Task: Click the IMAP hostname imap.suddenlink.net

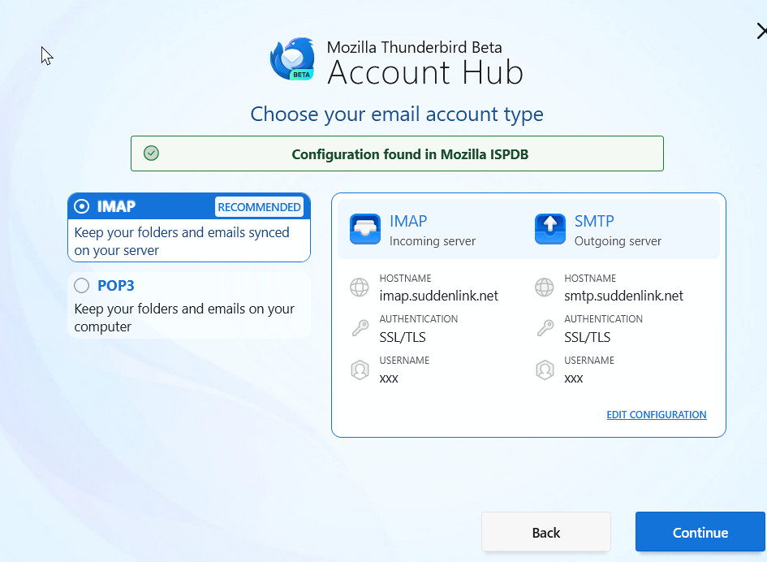Action: (x=439, y=296)
